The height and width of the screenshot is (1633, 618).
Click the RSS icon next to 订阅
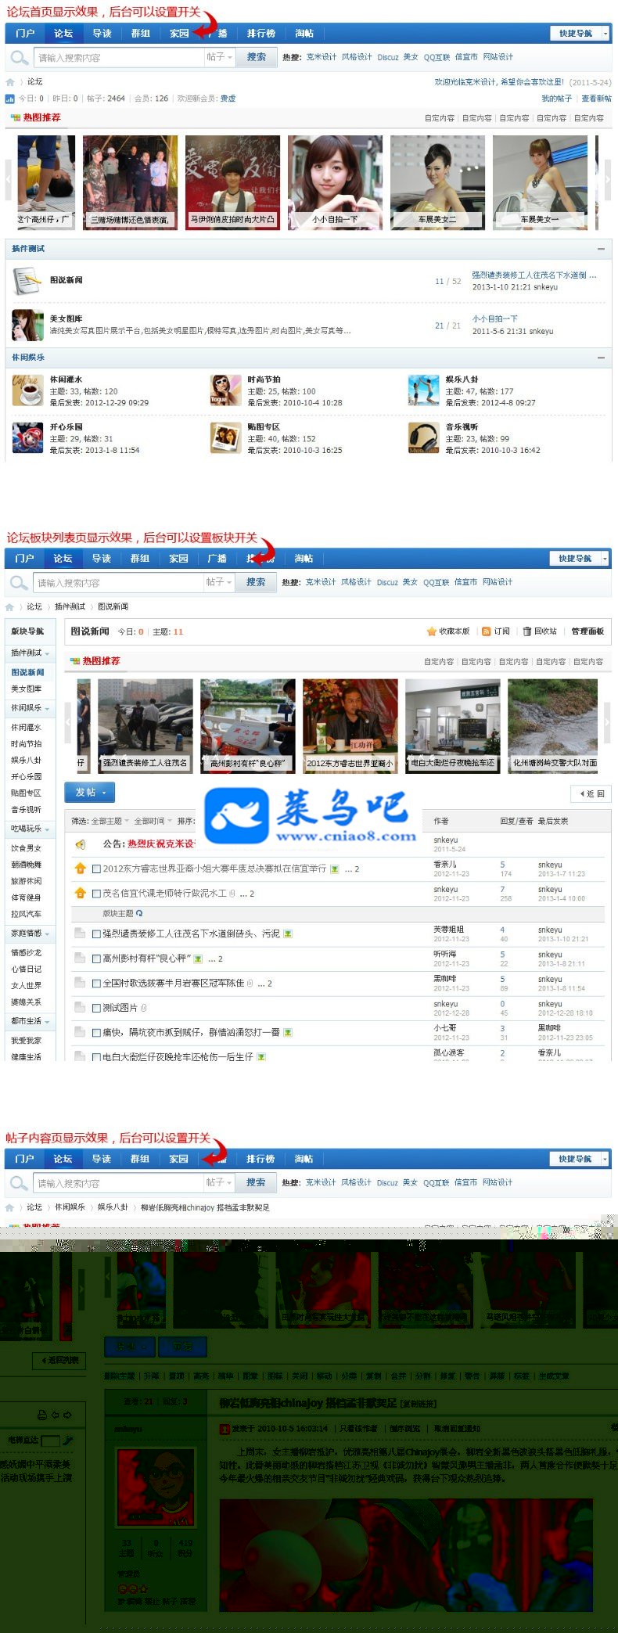(486, 631)
